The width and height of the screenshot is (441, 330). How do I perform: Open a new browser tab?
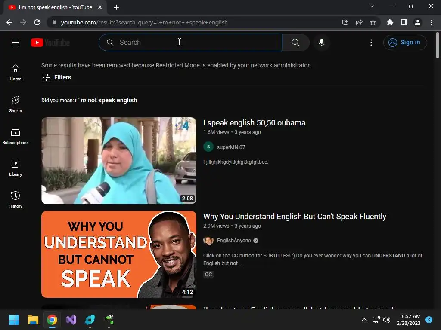pos(116,7)
